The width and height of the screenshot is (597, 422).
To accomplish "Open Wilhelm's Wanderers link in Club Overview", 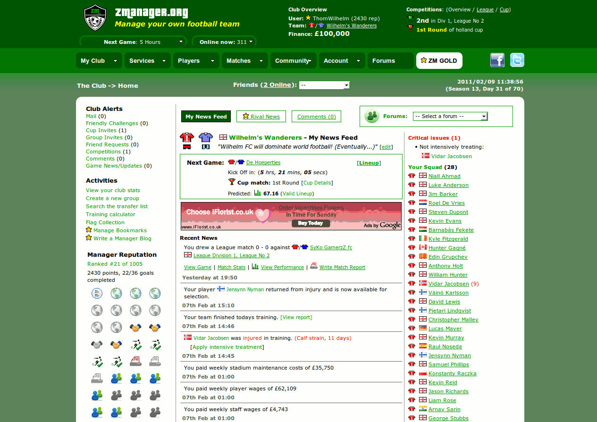I will coord(352,25).
